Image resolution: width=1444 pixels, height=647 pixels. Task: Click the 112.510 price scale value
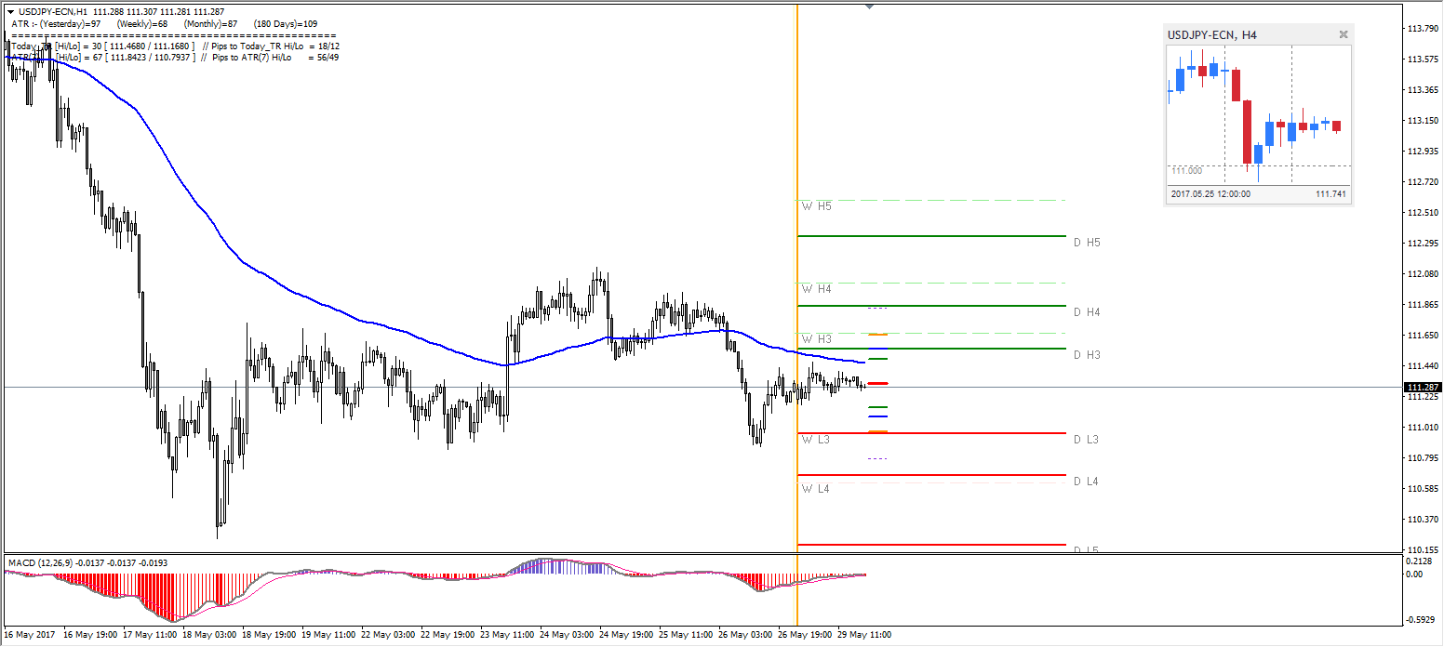click(x=1424, y=213)
